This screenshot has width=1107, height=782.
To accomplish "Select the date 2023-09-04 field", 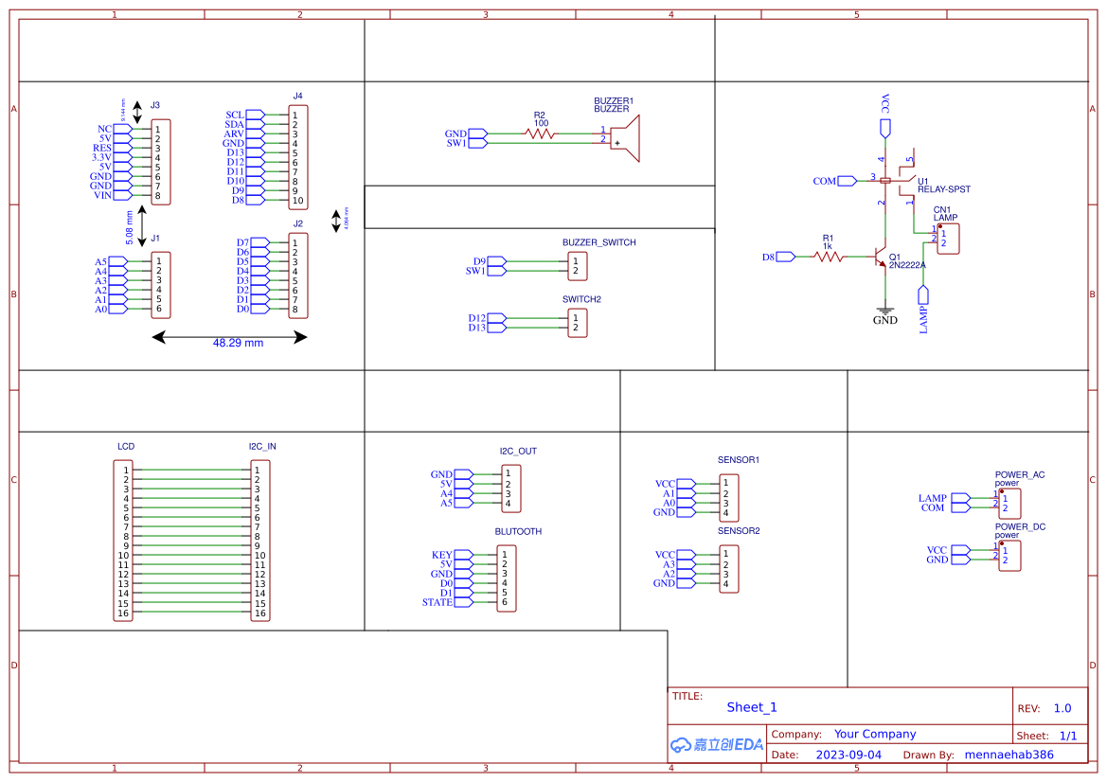I will click(x=848, y=755).
